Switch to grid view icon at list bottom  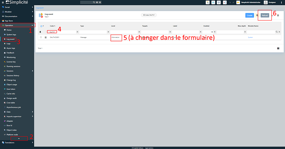tap(278, 48)
